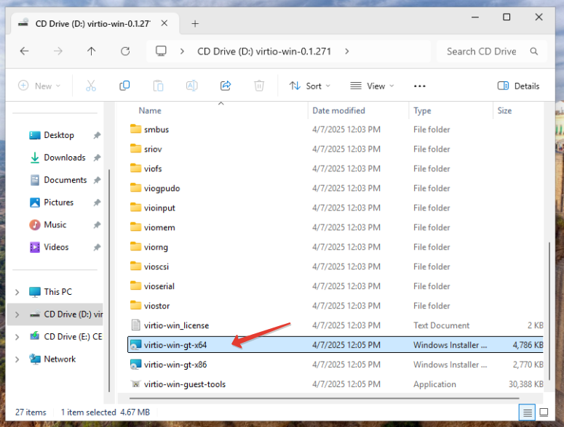
Task: Refresh the folder view
Action: [125, 52]
